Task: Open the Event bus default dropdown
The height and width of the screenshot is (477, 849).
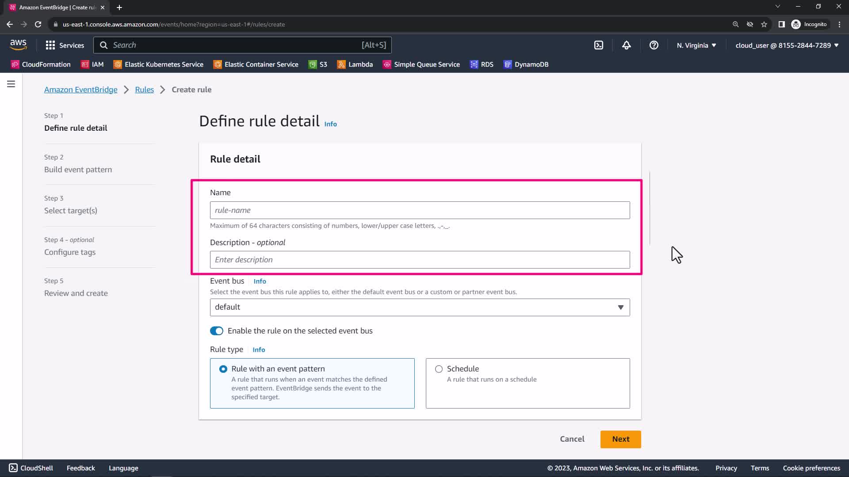Action: 420,307
